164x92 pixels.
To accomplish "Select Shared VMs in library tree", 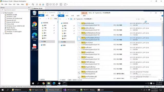I will click(x=8, y=33).
